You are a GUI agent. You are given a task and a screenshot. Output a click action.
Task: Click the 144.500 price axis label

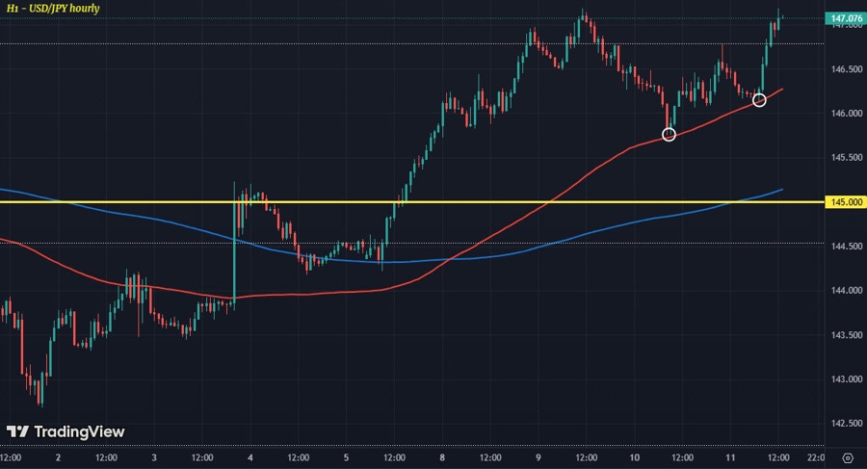point(847,247)
